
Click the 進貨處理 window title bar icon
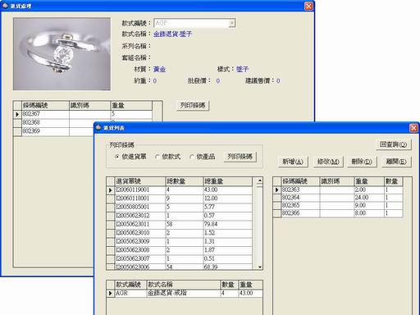[x=5, y=6]
